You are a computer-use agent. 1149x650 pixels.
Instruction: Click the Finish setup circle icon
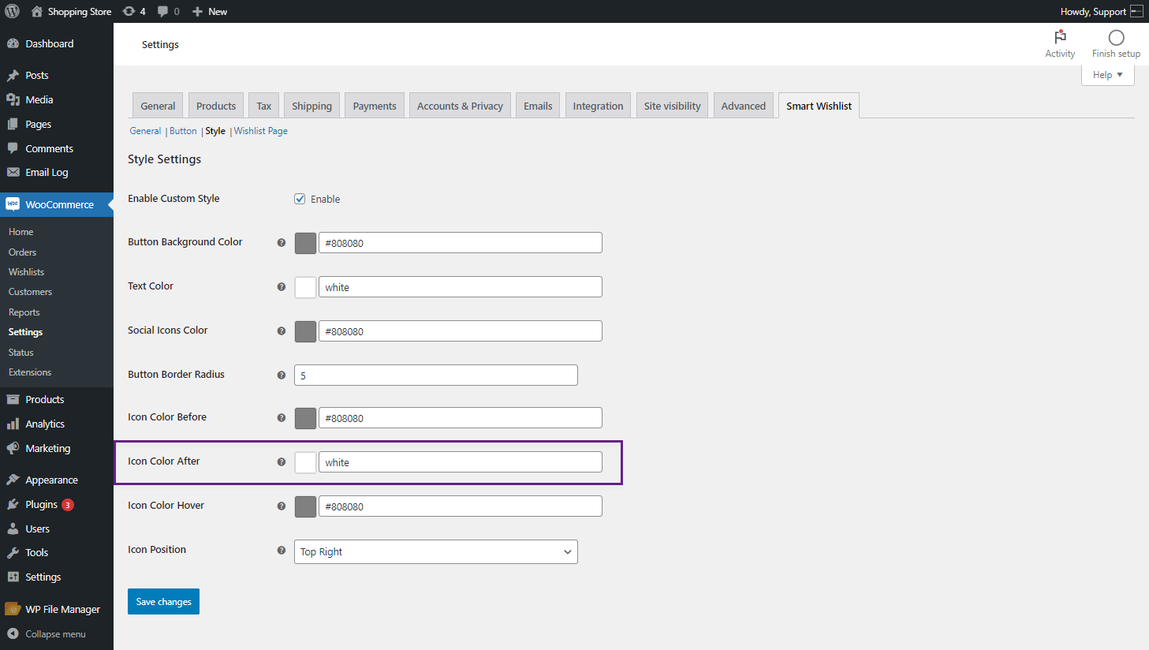coord(1116,37)
